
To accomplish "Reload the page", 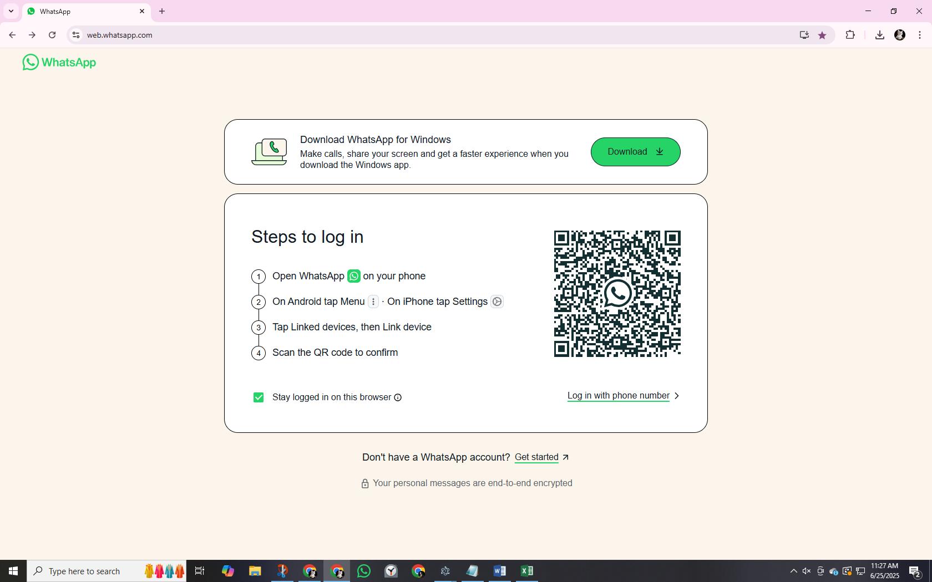I will pyautogui.click(x=52, y=35).
